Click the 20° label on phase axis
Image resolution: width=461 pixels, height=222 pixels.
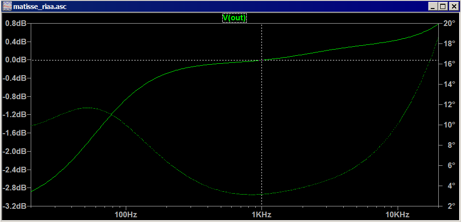[449, 23]
